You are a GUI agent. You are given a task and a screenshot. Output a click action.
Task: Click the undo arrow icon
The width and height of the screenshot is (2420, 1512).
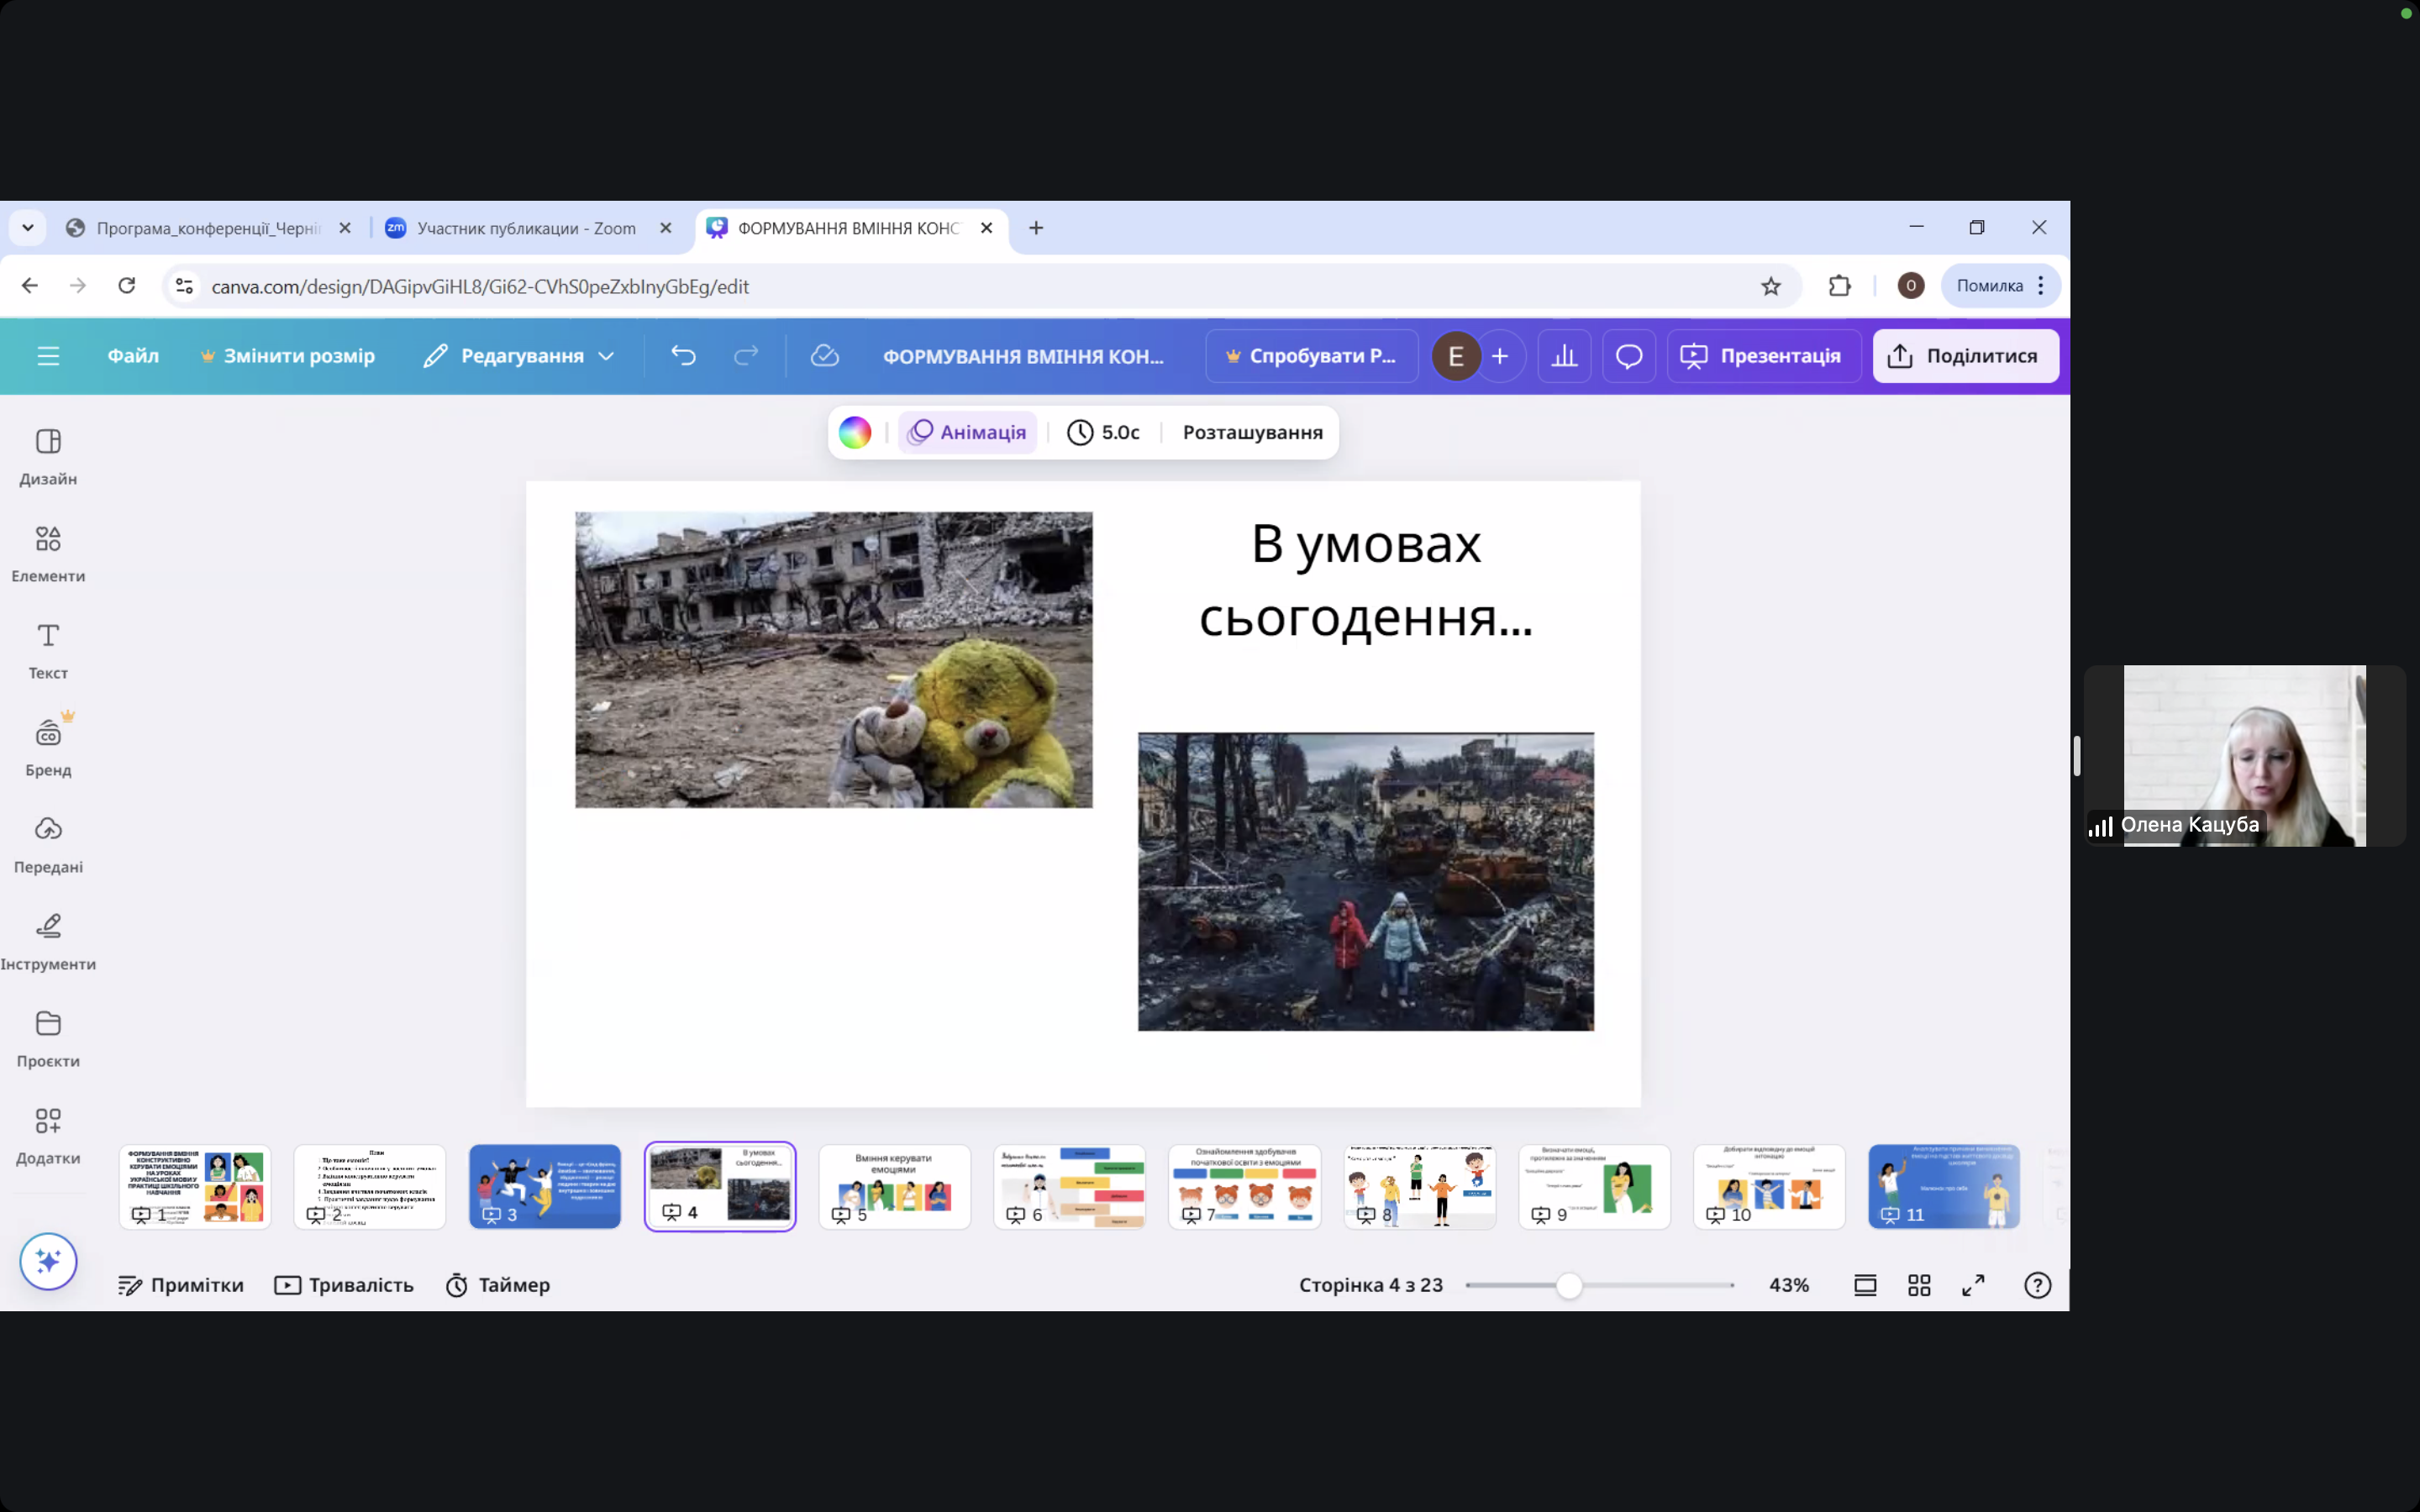pyautogui.click(x=683, y=356)
